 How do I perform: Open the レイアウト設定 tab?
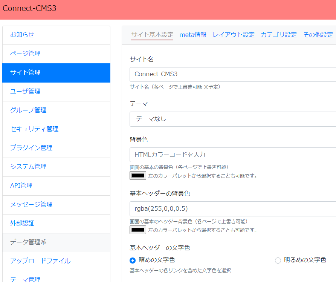point(234,35)
